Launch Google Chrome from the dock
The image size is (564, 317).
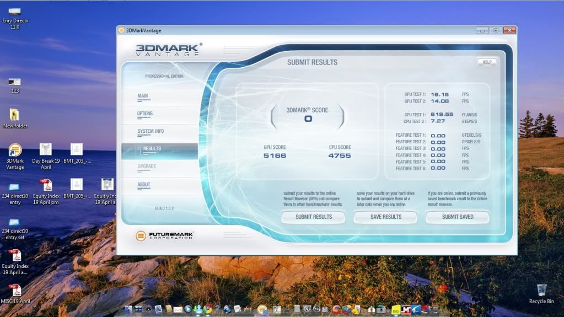coord(207,309)
